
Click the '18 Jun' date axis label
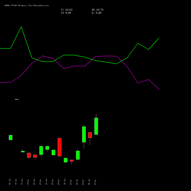(22, 182)
